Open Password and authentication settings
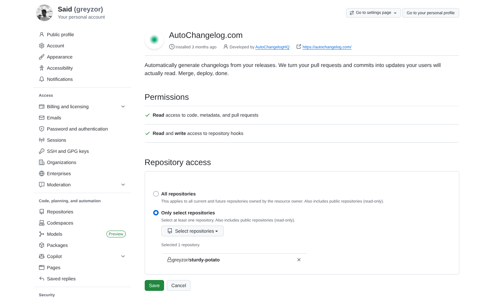 click(x=78, y=129)
